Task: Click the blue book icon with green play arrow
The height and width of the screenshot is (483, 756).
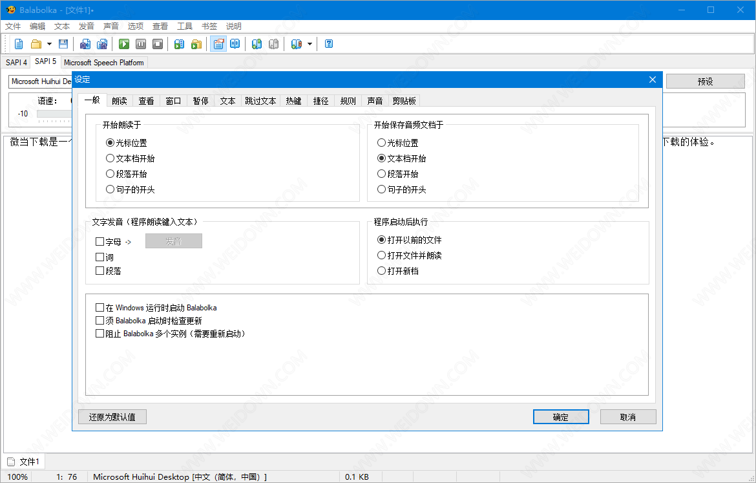Action: (180, 45)
